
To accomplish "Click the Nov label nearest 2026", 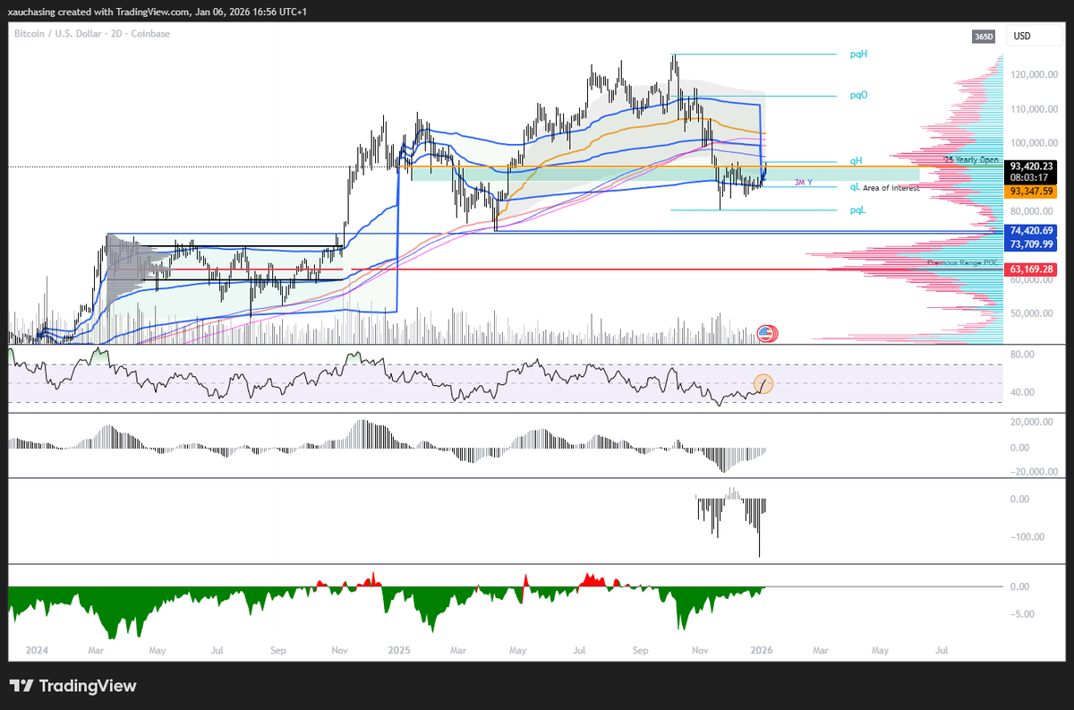I will coord(701,649).
